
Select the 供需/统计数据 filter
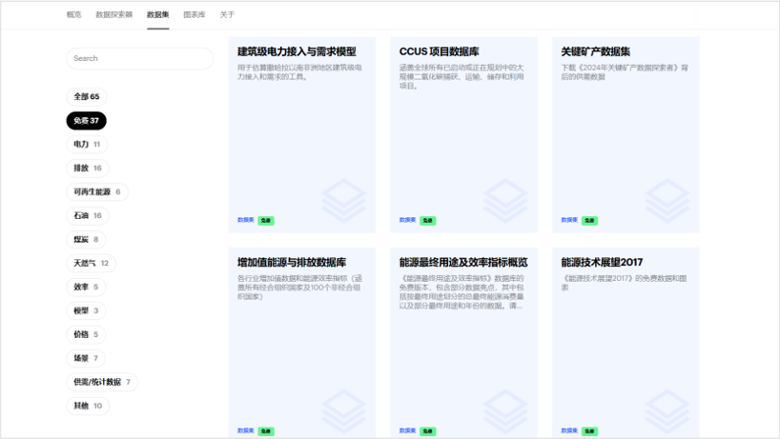102,383
